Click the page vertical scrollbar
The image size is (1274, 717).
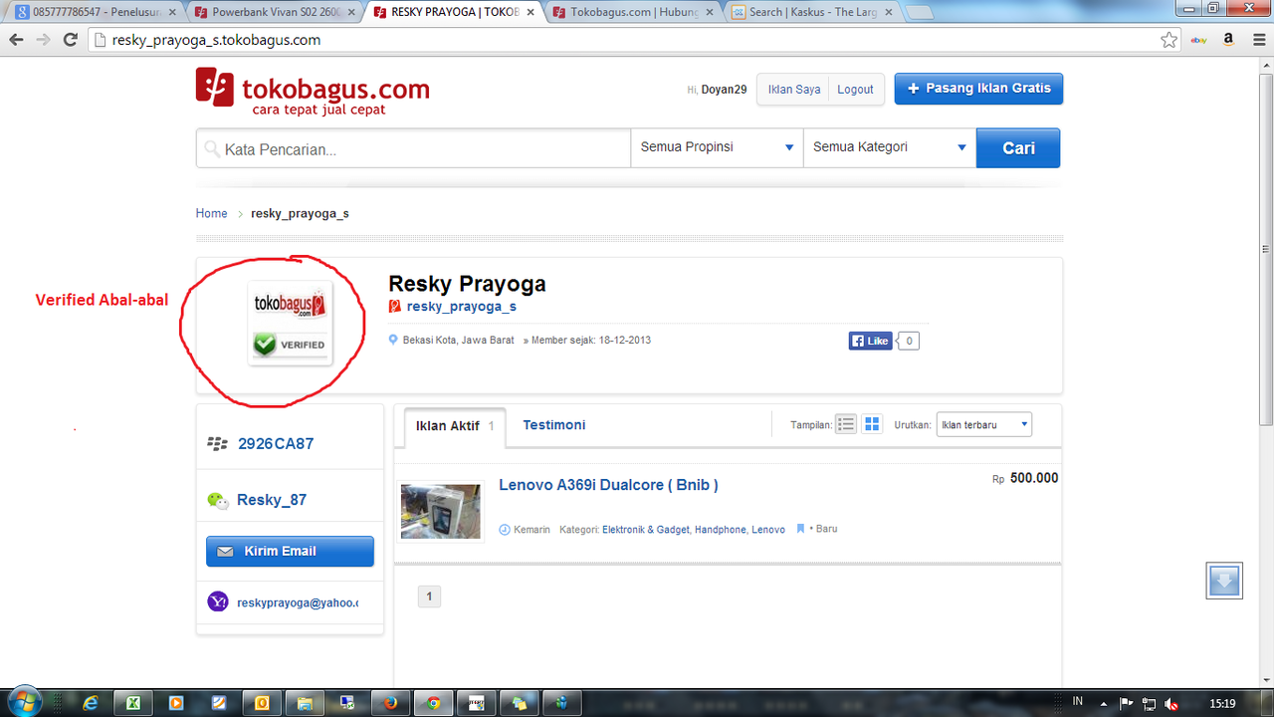pyautogui.click(x=1265, y=249)
